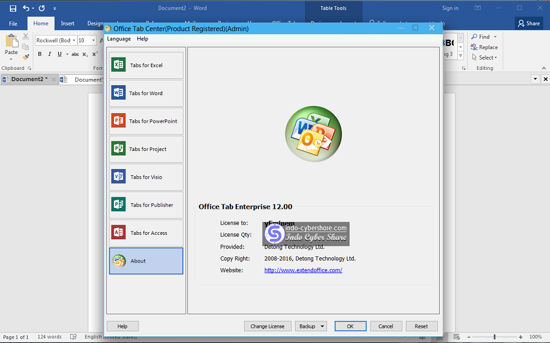Click the 100% zoom level
Image resolution: width=550 pixels, height=343 pixels.
(535, 337)
